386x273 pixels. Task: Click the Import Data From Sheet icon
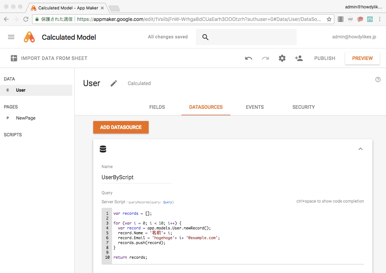tap(14, 58)
